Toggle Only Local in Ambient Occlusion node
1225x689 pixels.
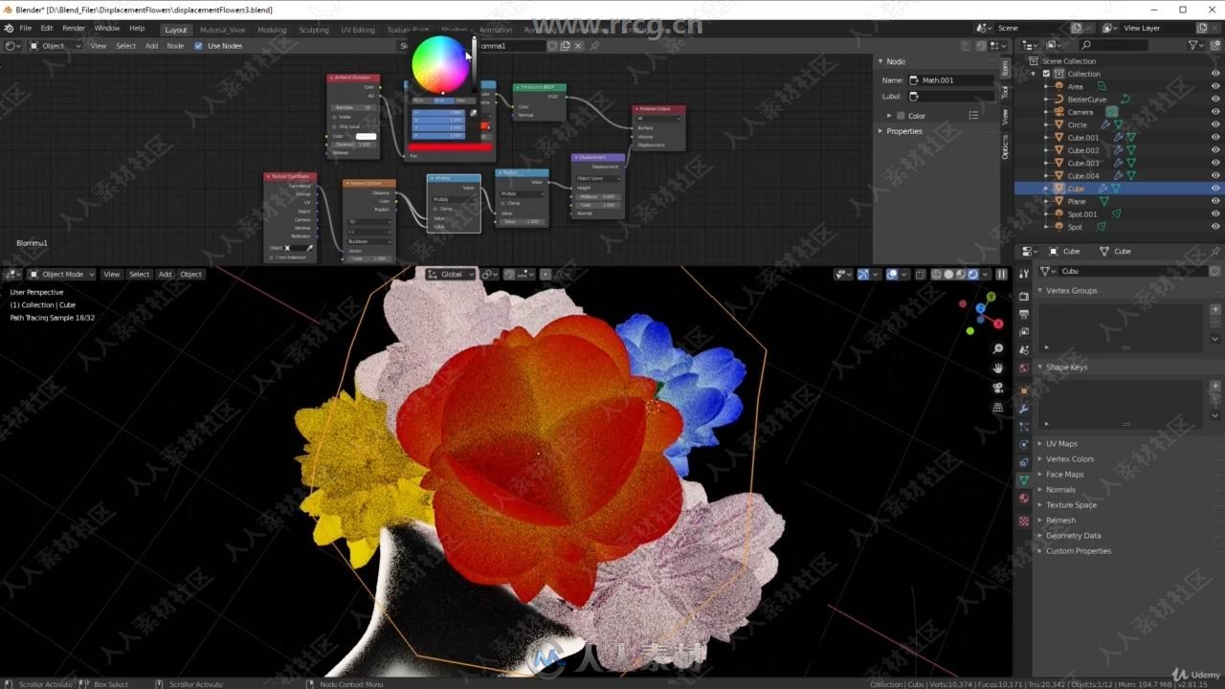tap(334, 126)
